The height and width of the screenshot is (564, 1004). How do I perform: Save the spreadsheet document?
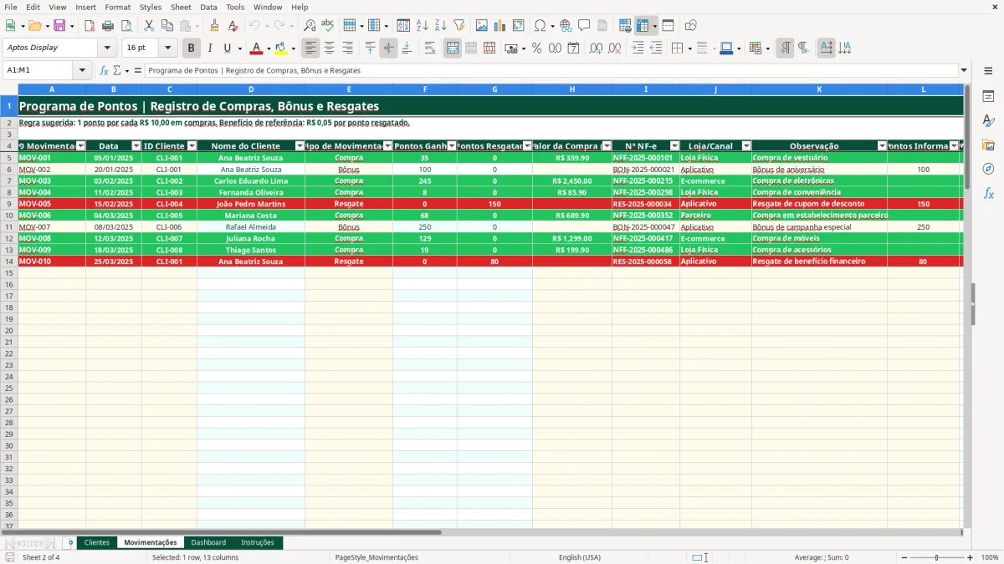[x=59, y=26]
